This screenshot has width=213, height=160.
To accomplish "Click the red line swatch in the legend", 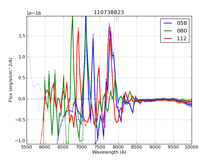I will tap(168, 38).
